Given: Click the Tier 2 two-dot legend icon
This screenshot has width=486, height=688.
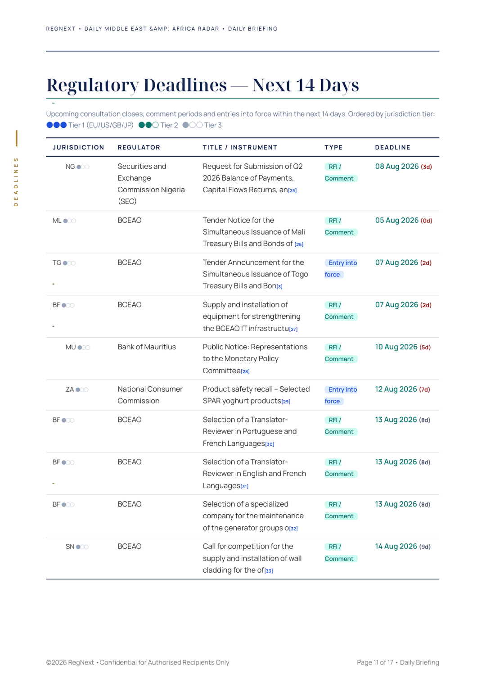Looking at the screenshot, I should pos(148,125).
